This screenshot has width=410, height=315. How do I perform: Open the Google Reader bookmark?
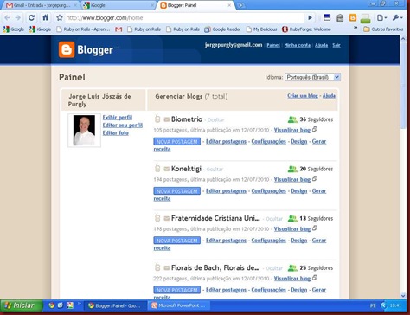pyautogui.click(x=222, y=29)
